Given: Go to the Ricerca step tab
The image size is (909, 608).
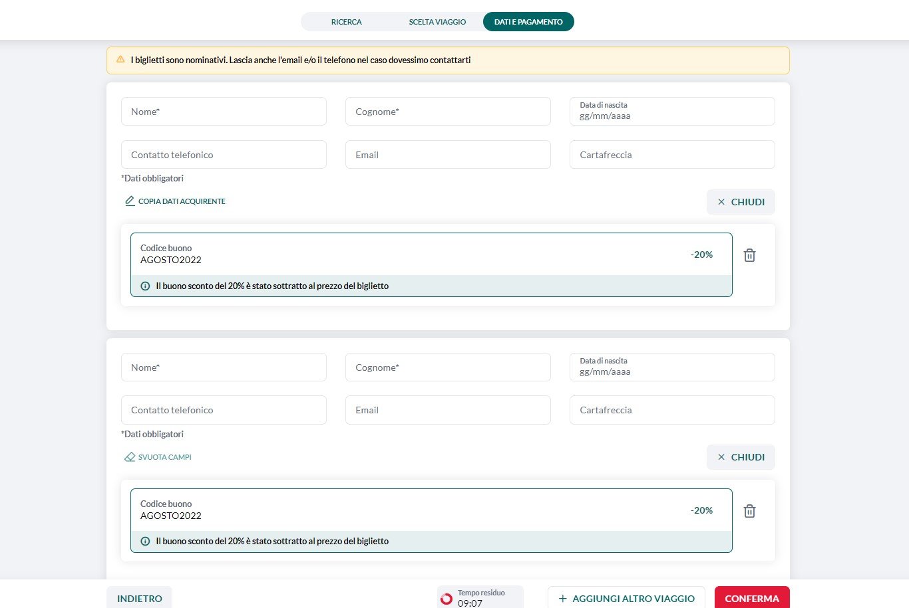Looking at the screenshot, I should click(346, 22).
